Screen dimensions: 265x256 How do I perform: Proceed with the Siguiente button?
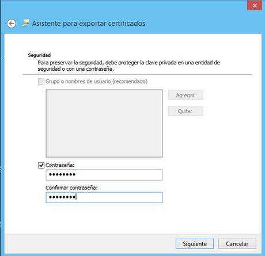195,244
